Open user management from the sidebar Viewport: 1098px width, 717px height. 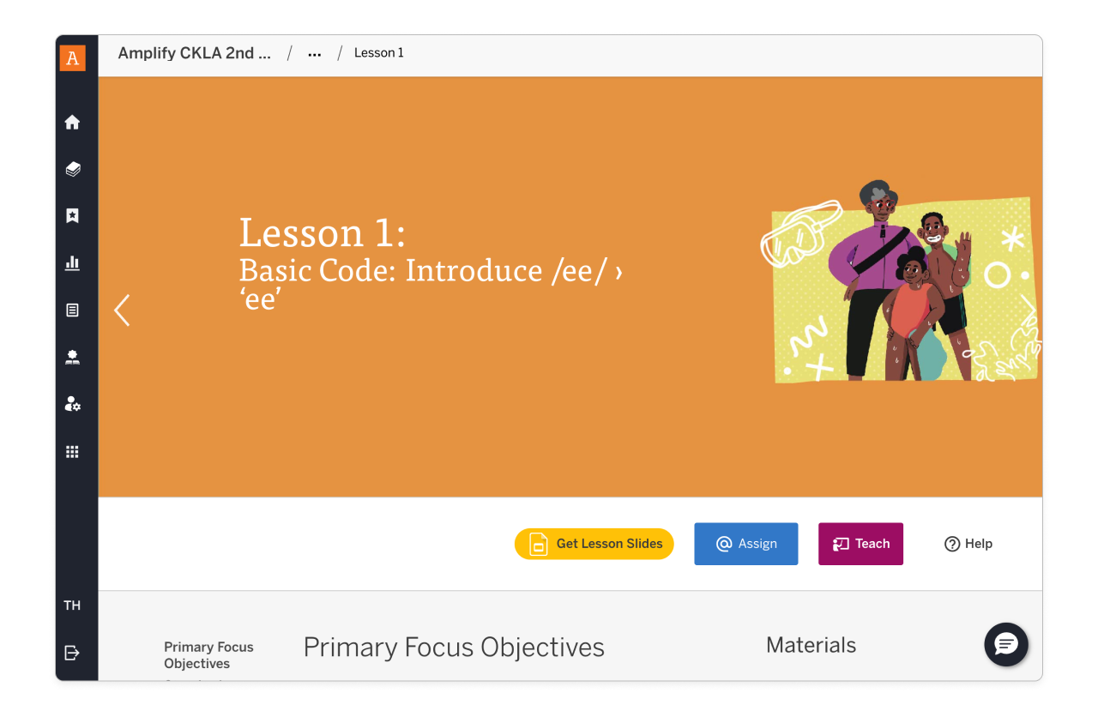pyautogui.click(x=73, y=404)
